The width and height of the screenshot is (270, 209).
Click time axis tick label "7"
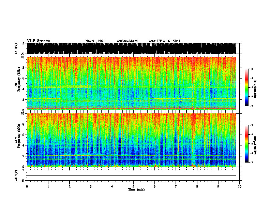coord(176,186)
